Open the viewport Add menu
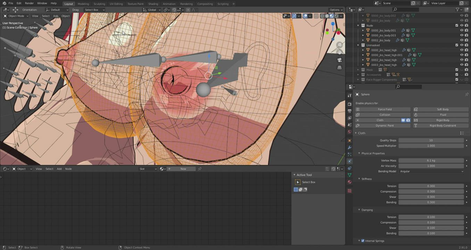 56,16
